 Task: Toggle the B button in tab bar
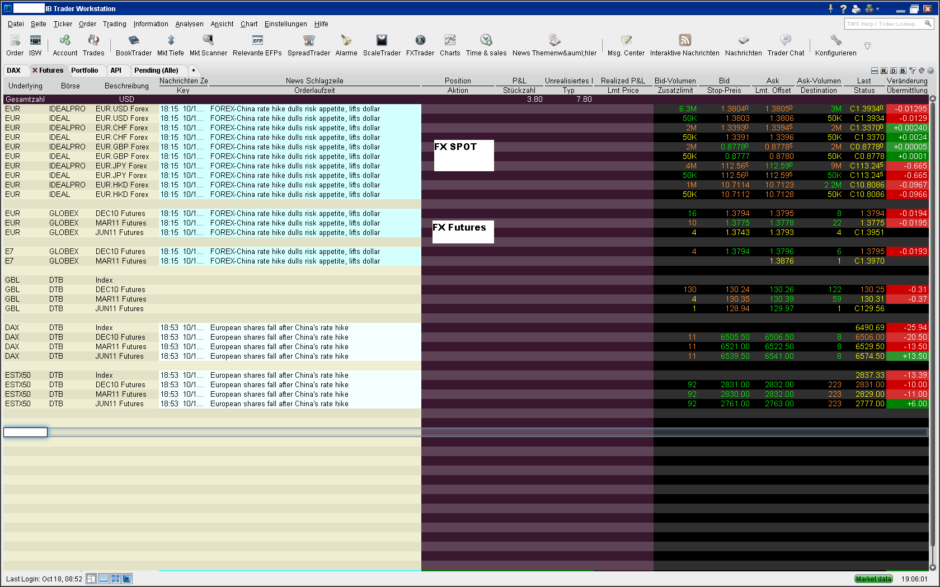point(903,71)
